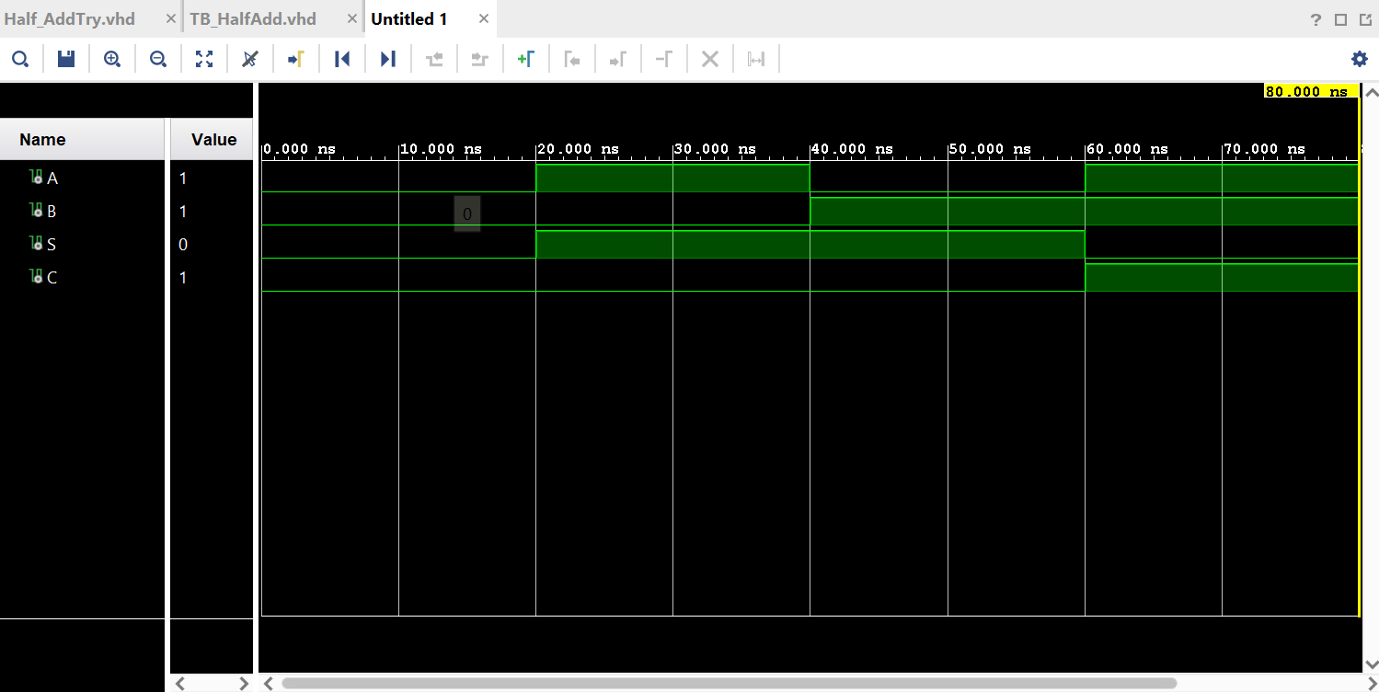Click the value 1 of signal B
This screenshot has width=1379, height=692.
(183, 212)
